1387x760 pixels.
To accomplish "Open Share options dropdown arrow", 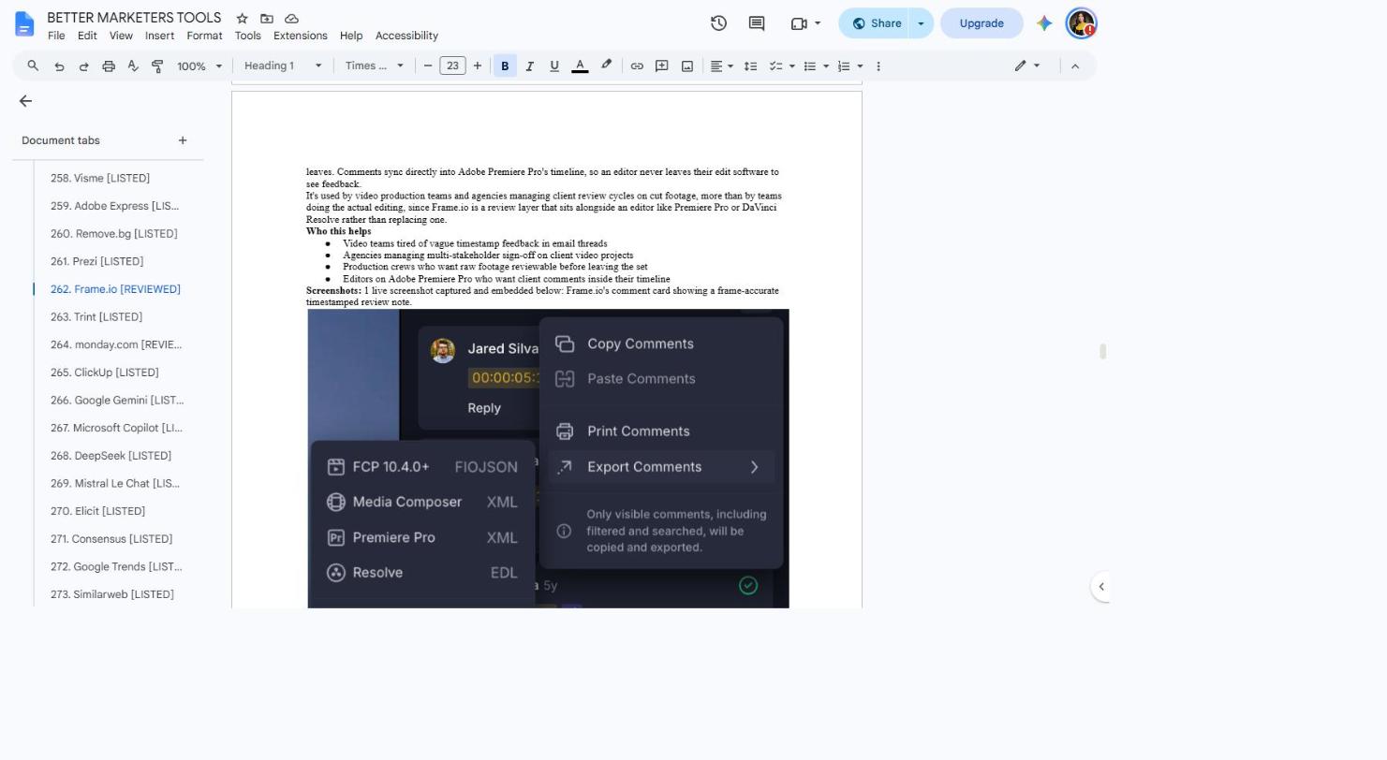I will click(x=921, y=23).
